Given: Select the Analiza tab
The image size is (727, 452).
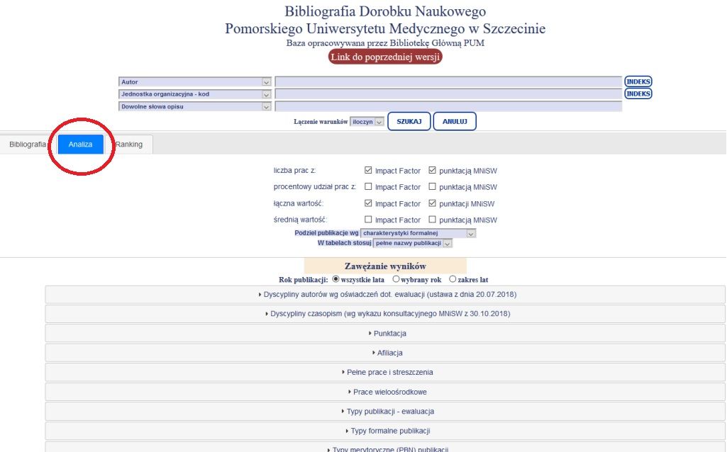Looking at the screenshot, I should point(80,145).
